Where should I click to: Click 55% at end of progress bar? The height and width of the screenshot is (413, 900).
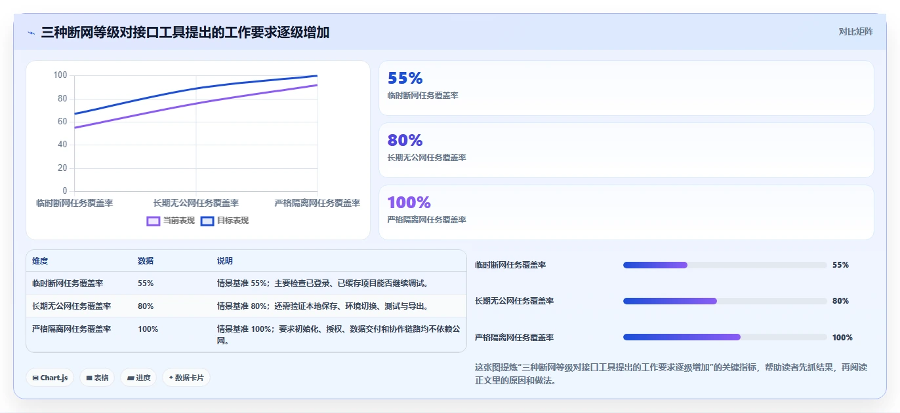pyautogui.click(x=840, y=265)
